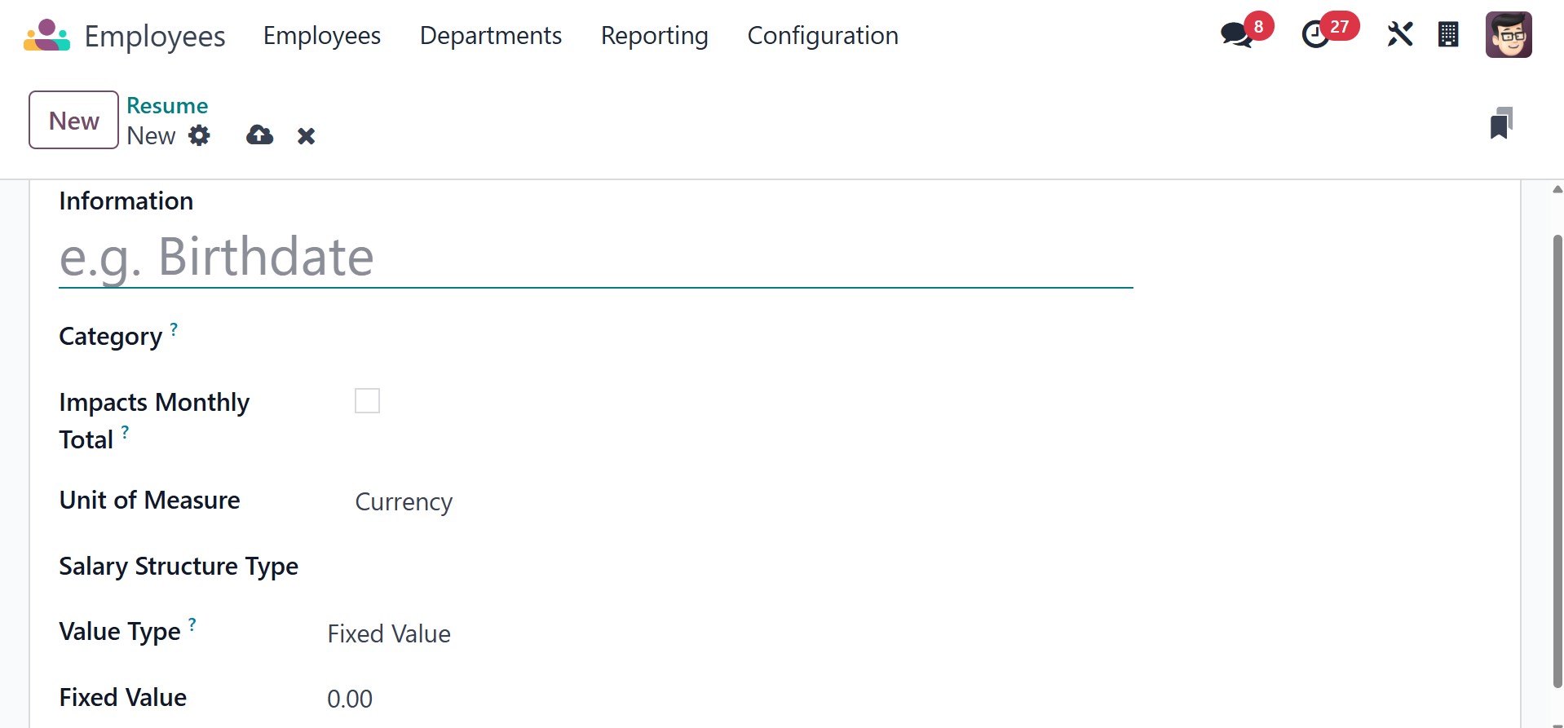
Task: Open the Configuration menu
Action: click(823, 36)
